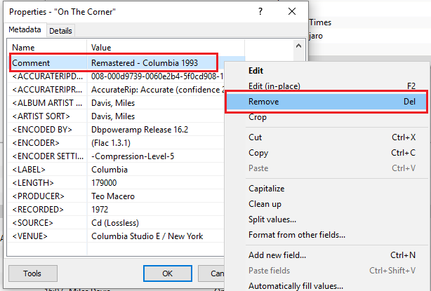Sort by the Name column header
Viewport: 431px width, 291px height.
(47, 47)
